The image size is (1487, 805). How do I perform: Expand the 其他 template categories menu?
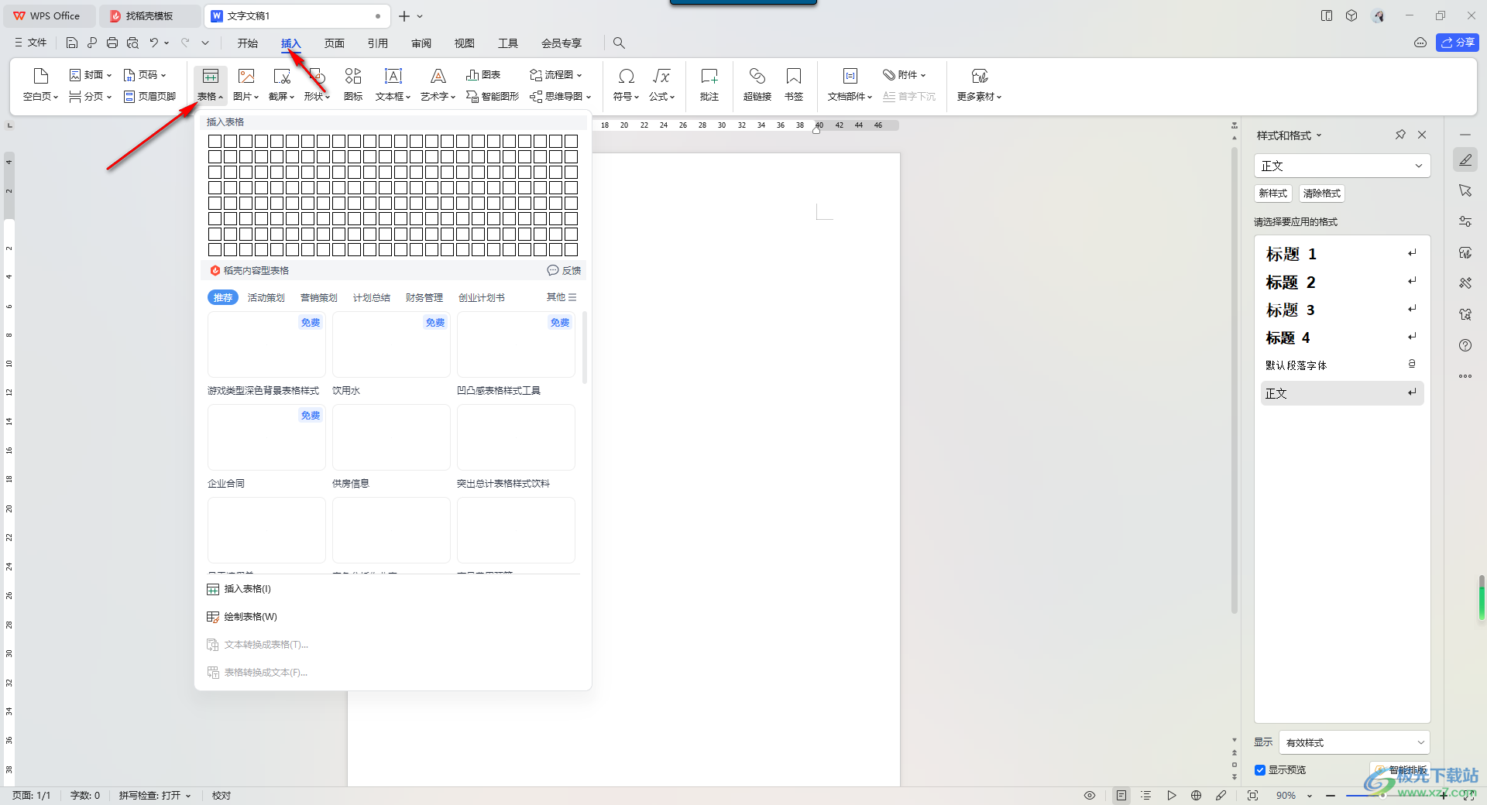(561, 297)
